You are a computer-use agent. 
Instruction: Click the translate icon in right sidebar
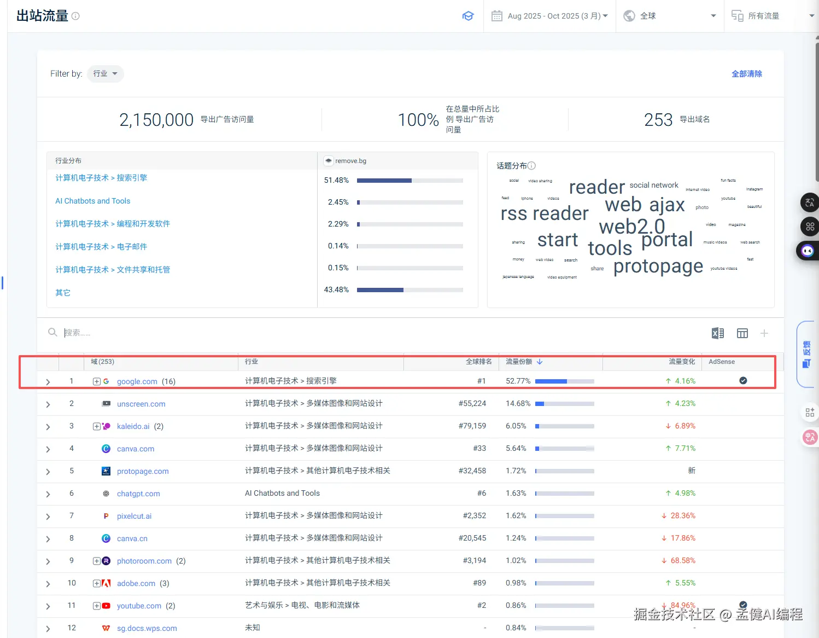click(810, 202)
